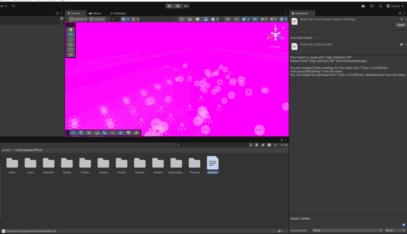Select the Rect transform tool
The width and height of the screenshot is (407, 234).
coord(71,50)
